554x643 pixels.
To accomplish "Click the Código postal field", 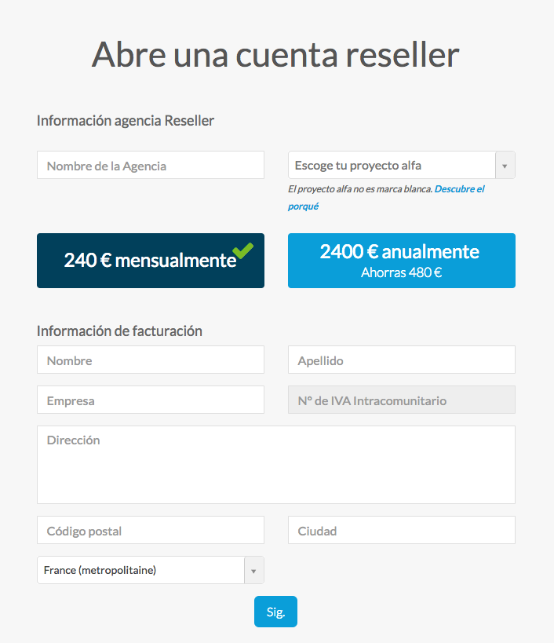I will coord(150,531).
